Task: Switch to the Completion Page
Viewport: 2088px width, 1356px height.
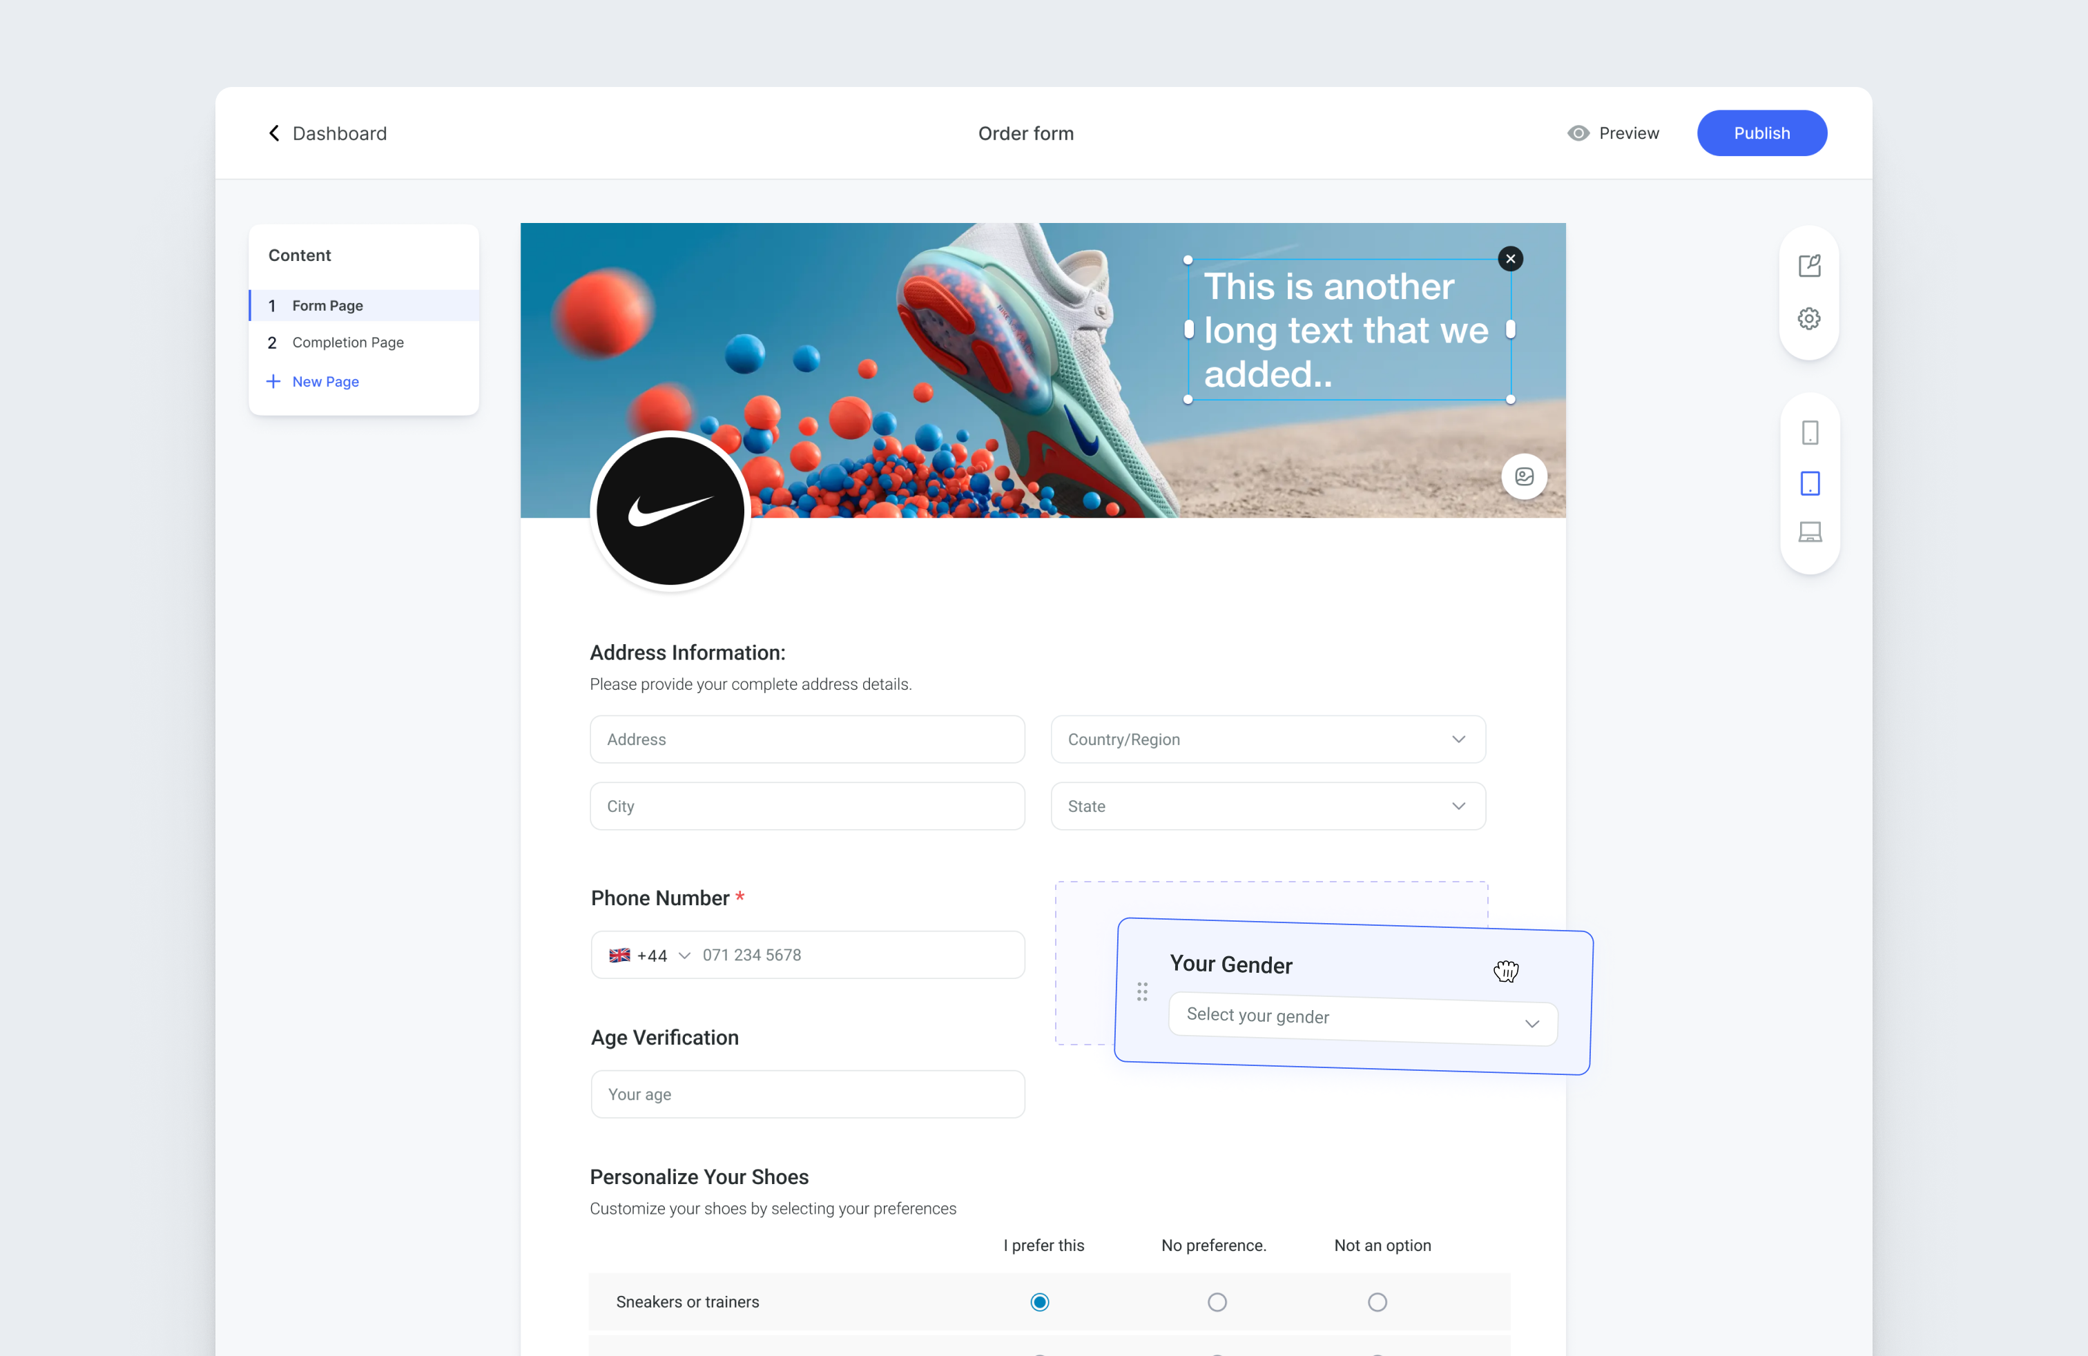Action: click(x=347, y=342)
